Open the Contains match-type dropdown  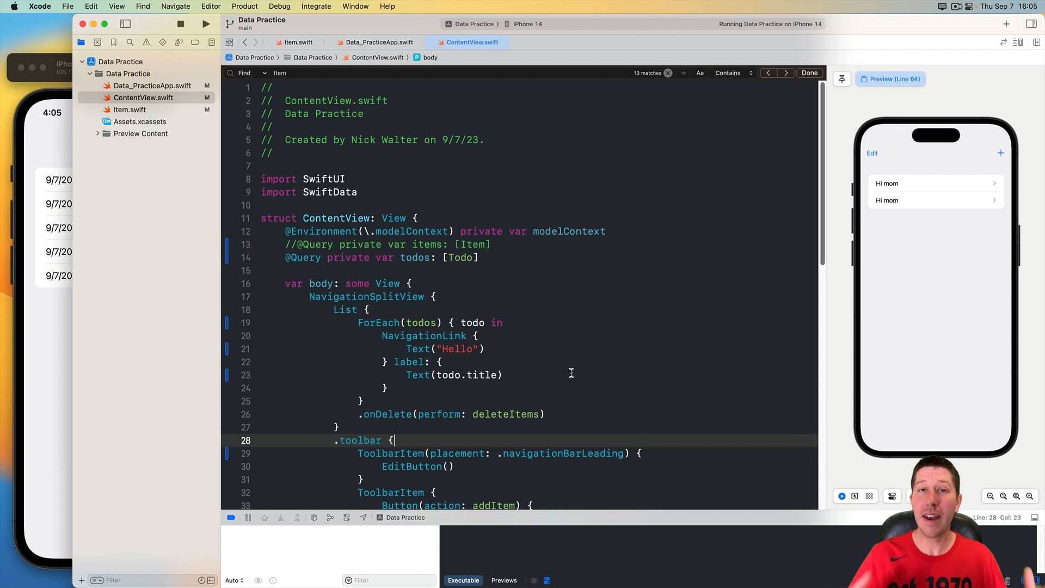[734, 73]
